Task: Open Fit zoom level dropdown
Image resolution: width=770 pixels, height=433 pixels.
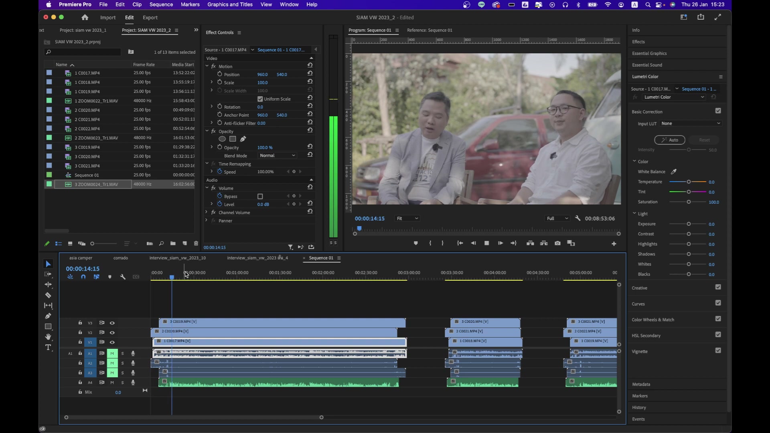Action: point(407,218)
